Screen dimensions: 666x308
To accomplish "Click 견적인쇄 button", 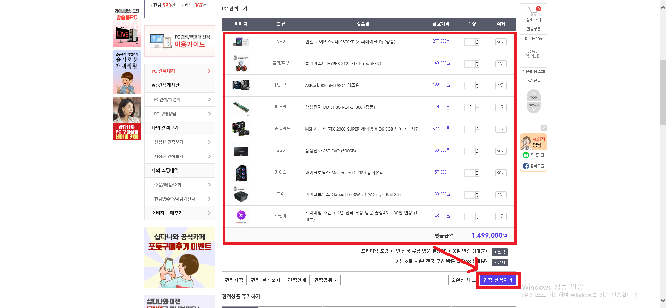I will (297, 280).
